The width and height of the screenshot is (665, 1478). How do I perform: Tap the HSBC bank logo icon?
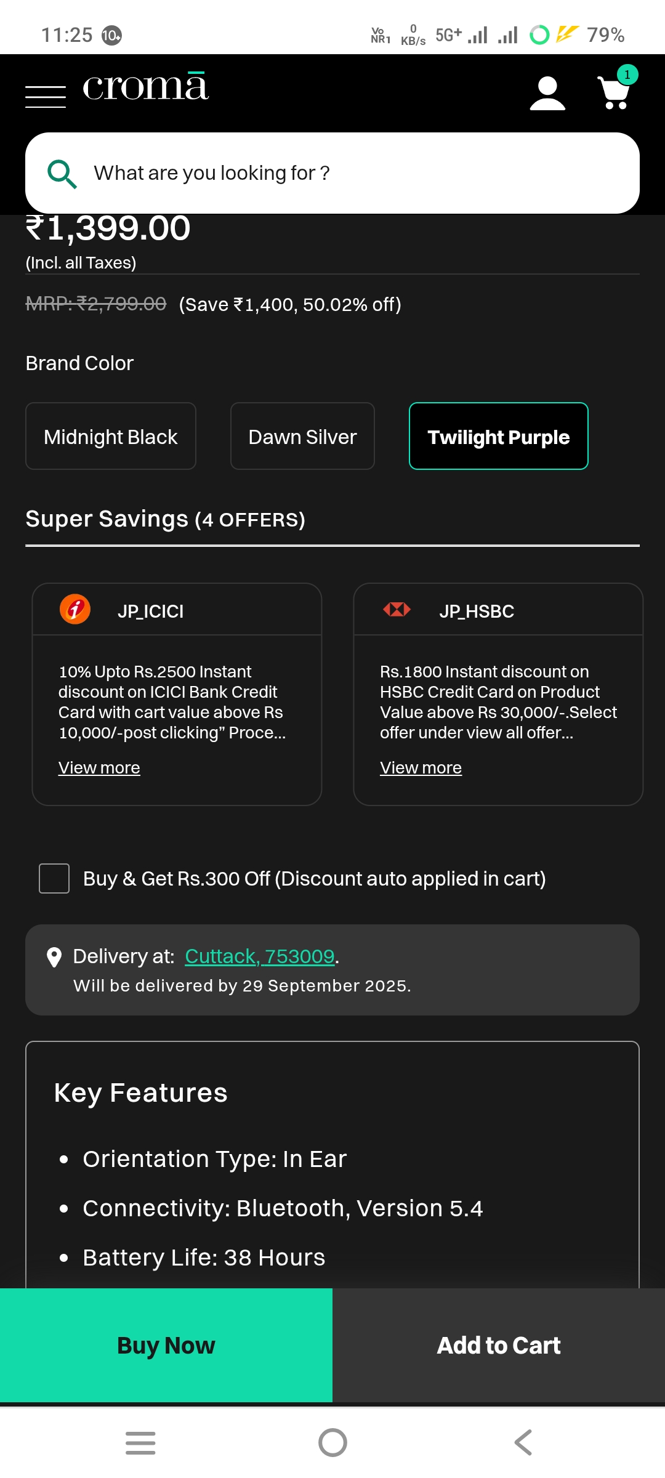[x=397, y=610]
